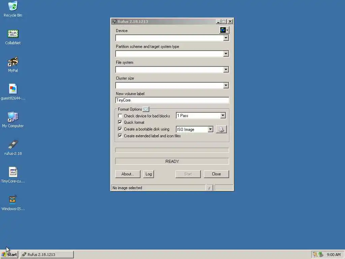This screenshot has width=345, height=259.
Task: Open the Recycle Bin desktop icon
Action: click(13, 9)
